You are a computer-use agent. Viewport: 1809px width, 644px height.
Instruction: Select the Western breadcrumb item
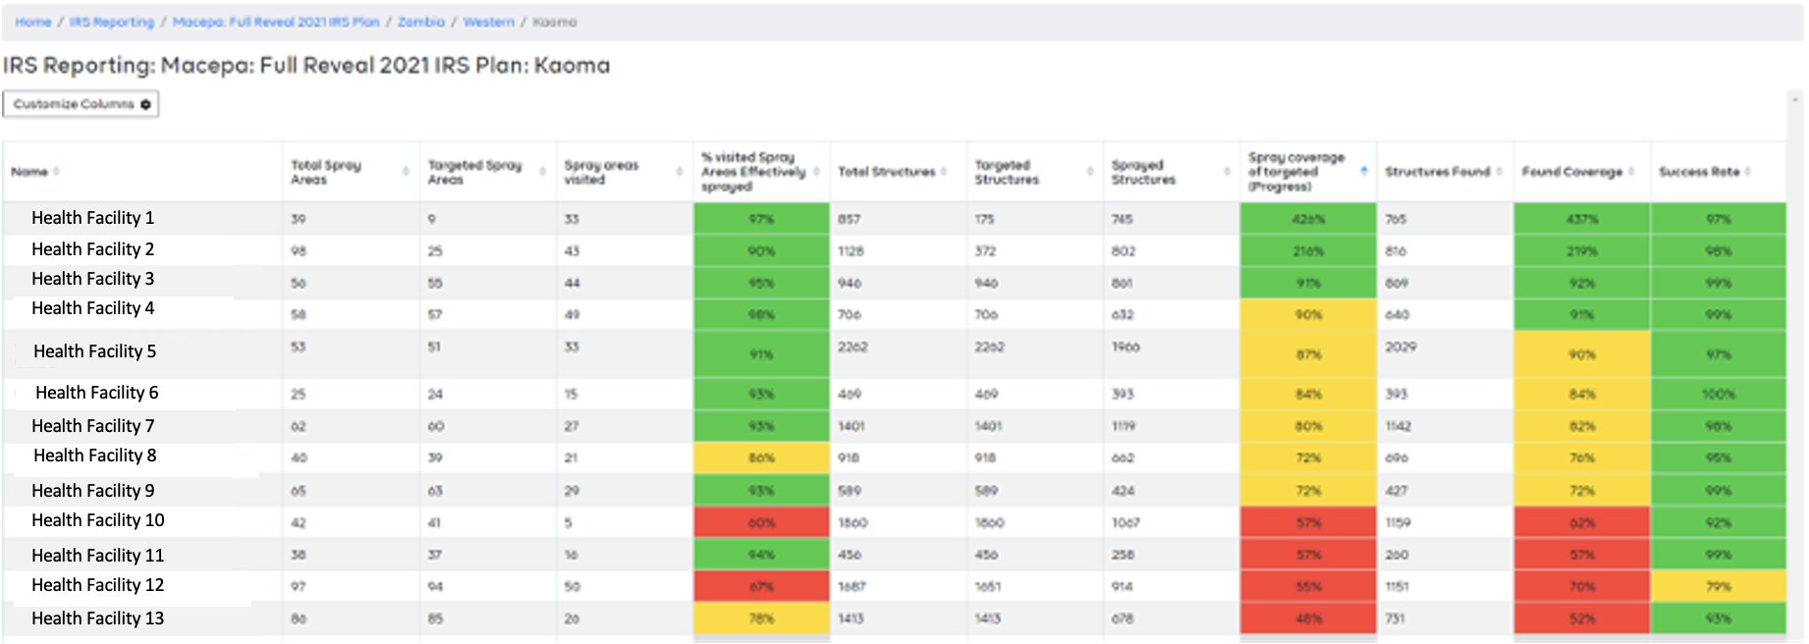[488, 22]
